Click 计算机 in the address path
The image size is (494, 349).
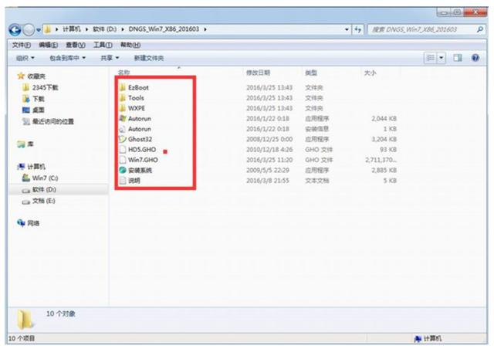(72, 29)
